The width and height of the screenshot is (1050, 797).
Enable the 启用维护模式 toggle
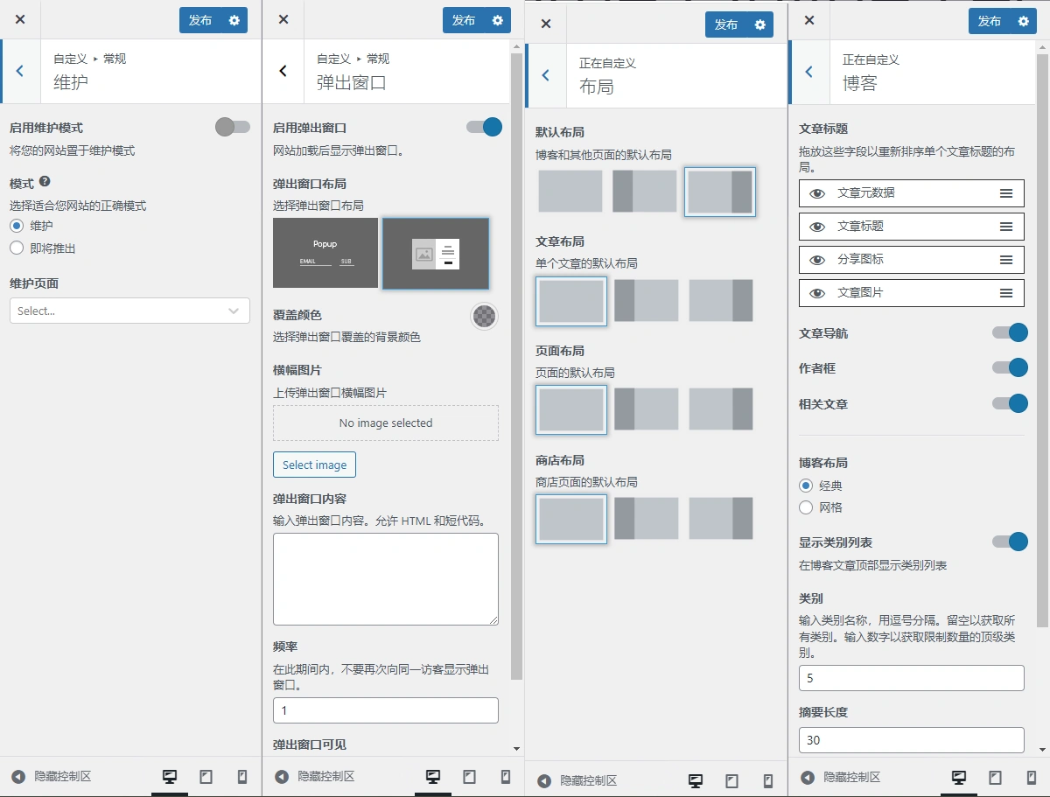click(232, 127)
